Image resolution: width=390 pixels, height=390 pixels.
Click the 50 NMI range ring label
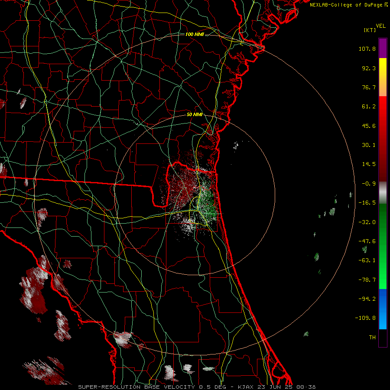click(195, 115)
